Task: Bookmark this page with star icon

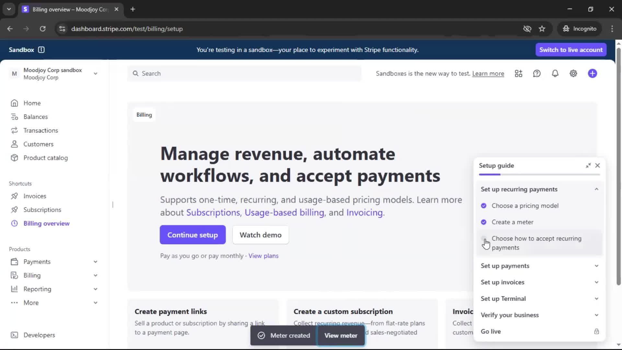Action: click(542, 29)
